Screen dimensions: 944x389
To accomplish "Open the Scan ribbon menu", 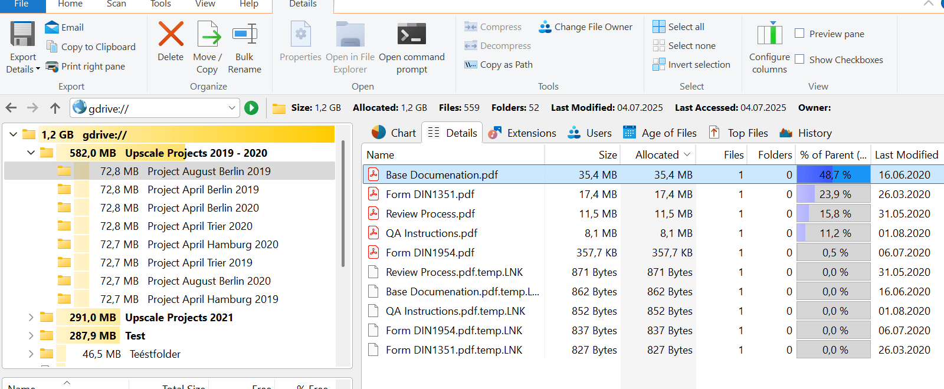I will [x=116, y=4].
